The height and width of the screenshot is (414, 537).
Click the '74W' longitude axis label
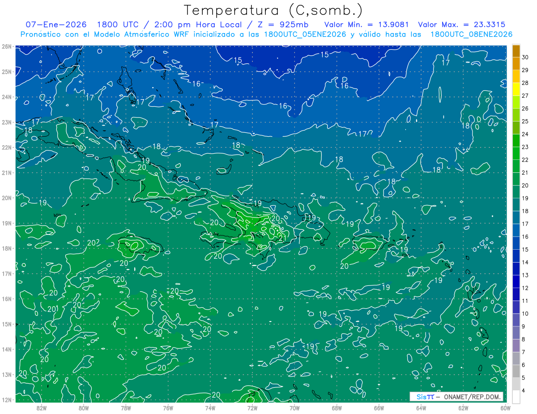pyautogui.click(x=210, y=407)
